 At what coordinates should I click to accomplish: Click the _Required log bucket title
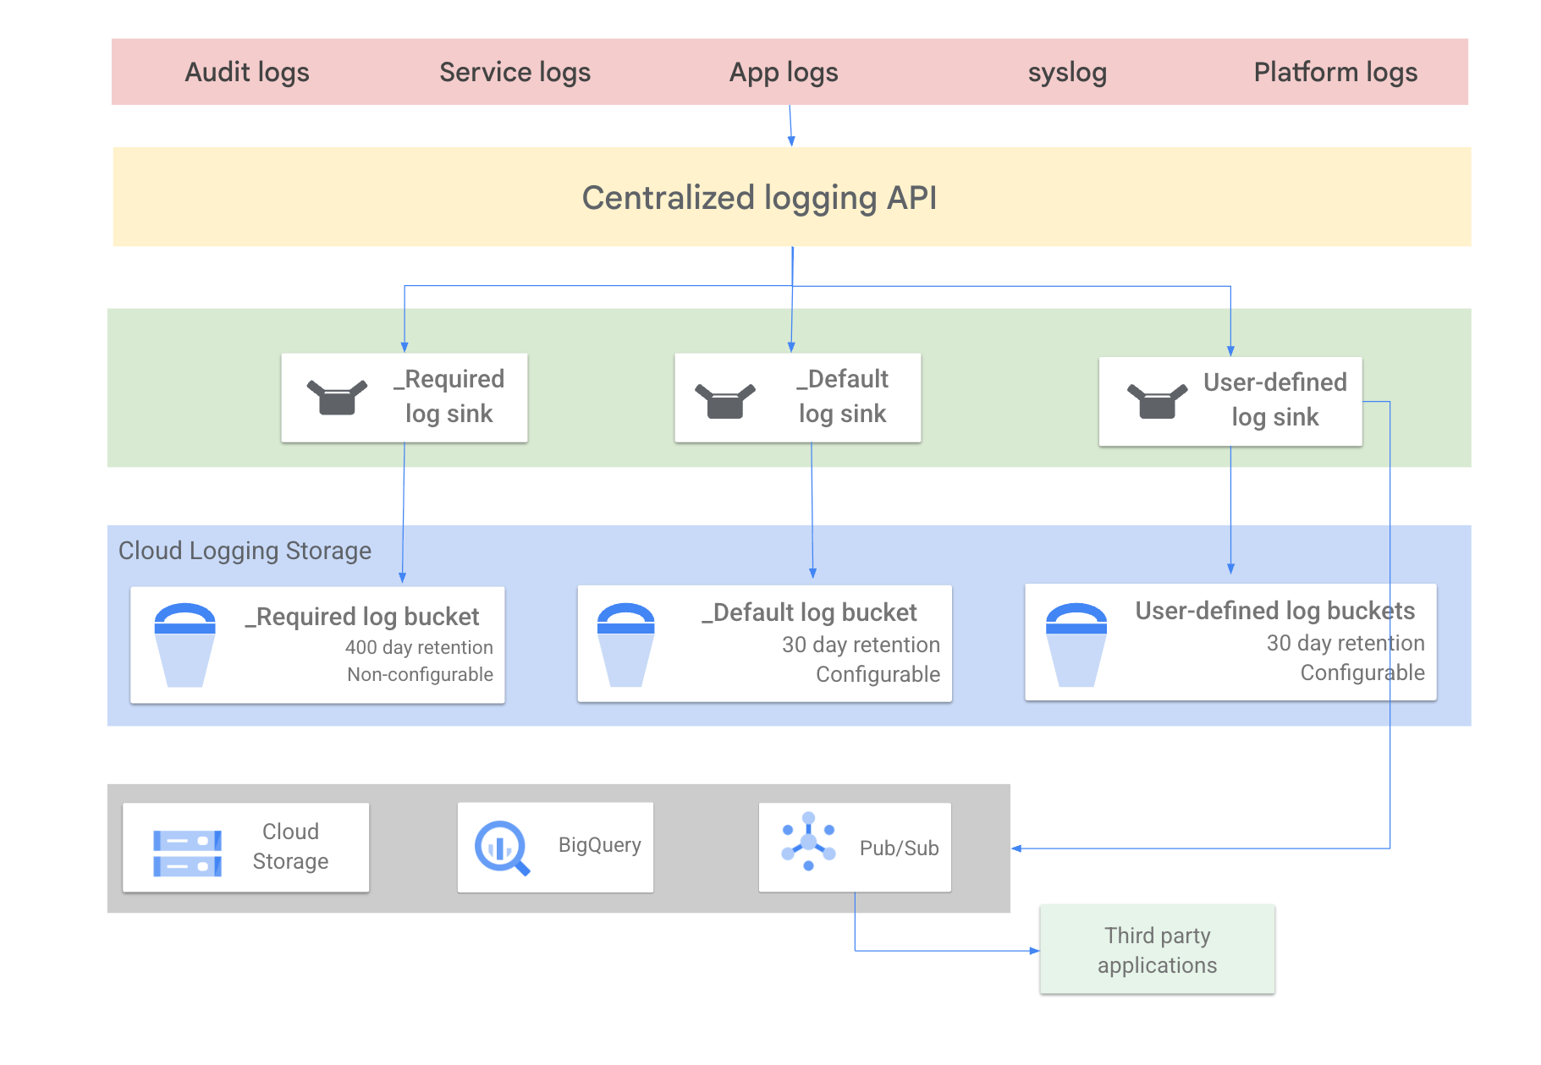362,617
